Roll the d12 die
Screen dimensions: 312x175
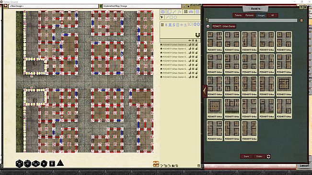27,164
